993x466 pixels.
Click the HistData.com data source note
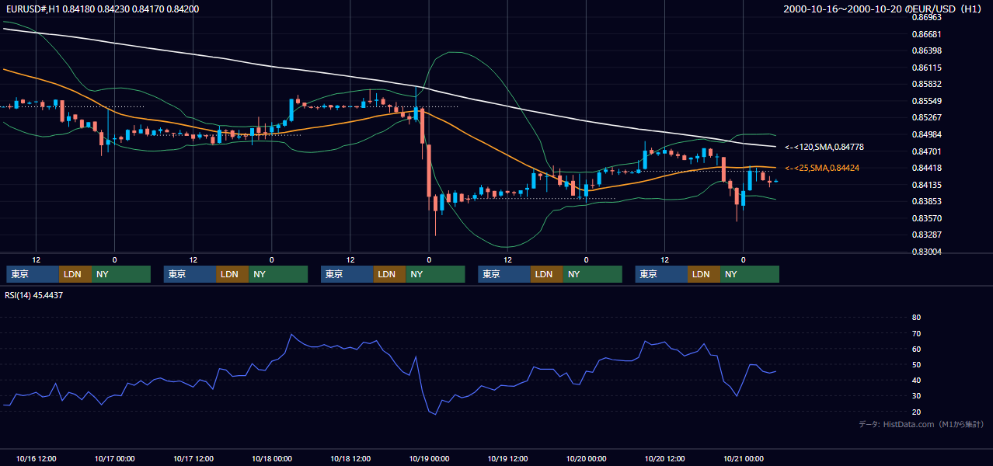(922, 424)
